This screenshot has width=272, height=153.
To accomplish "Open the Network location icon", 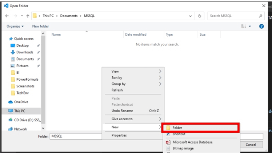I will point(11,129).
